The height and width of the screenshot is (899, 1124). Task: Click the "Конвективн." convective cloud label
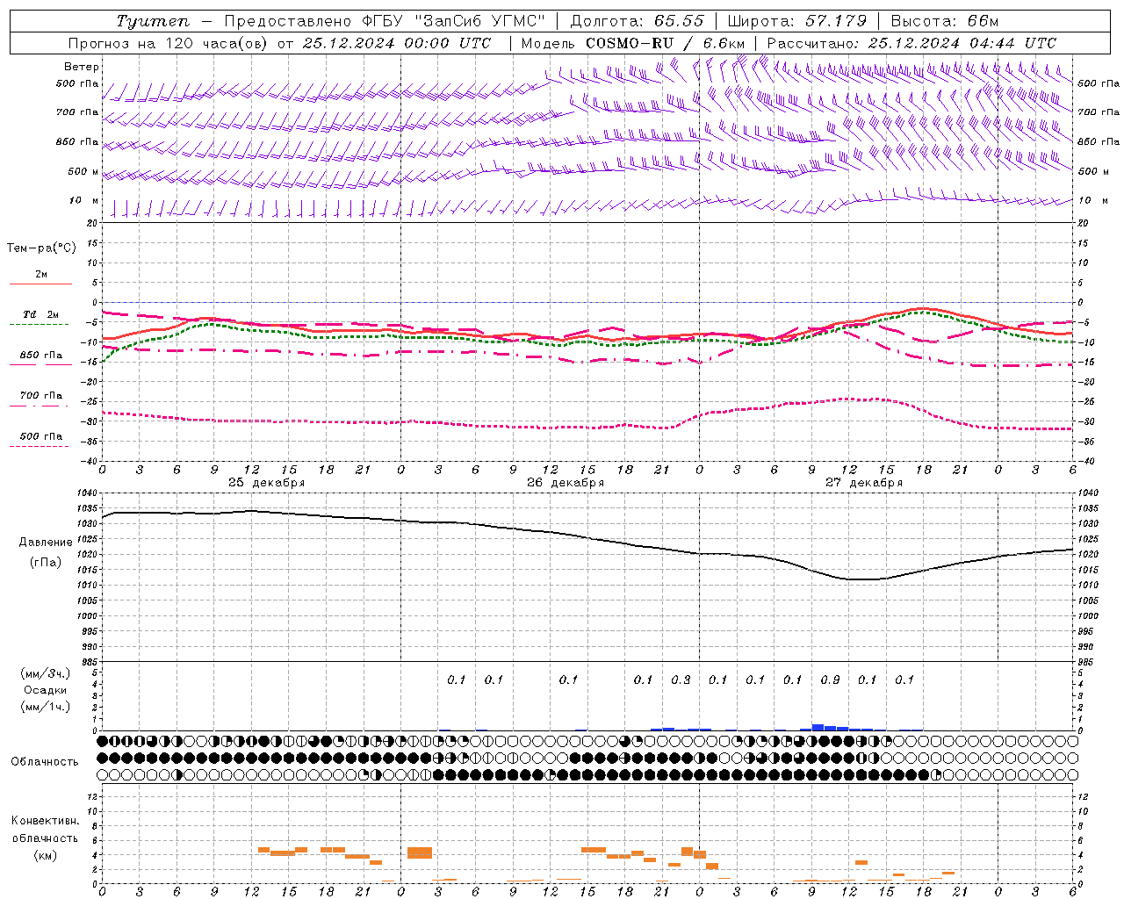pyautogui.click(x=45, y=821)
